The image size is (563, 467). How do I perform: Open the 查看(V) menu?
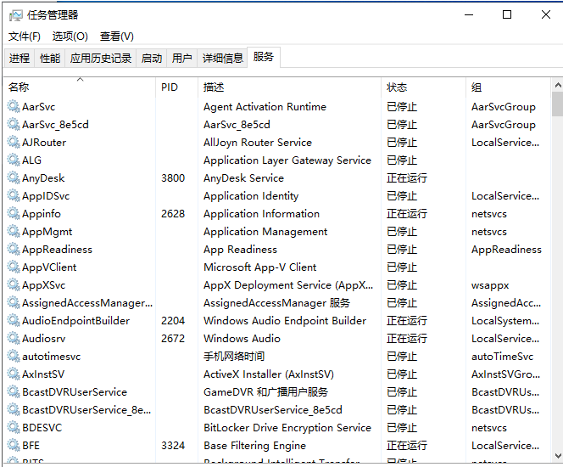[117, 37]
